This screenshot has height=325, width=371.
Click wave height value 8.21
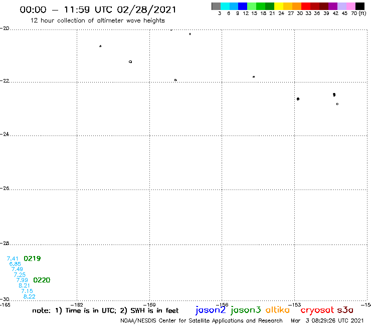pos(25,285)
